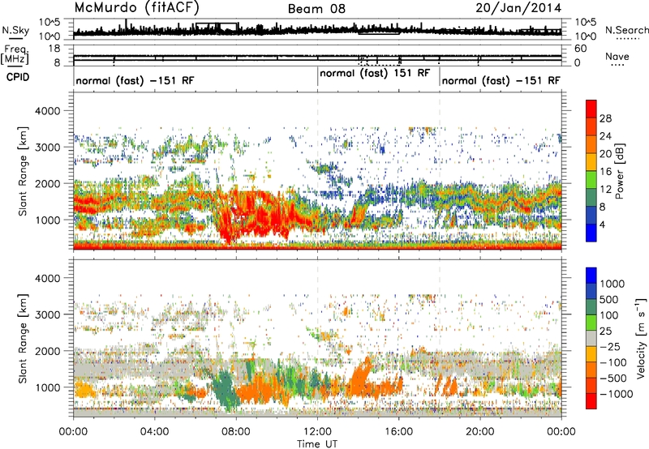Image resolution: width=649 pixels, height=449 pixels.
Task: Click Slant Range [km] label of velocity panel
Action: [23, 339]
